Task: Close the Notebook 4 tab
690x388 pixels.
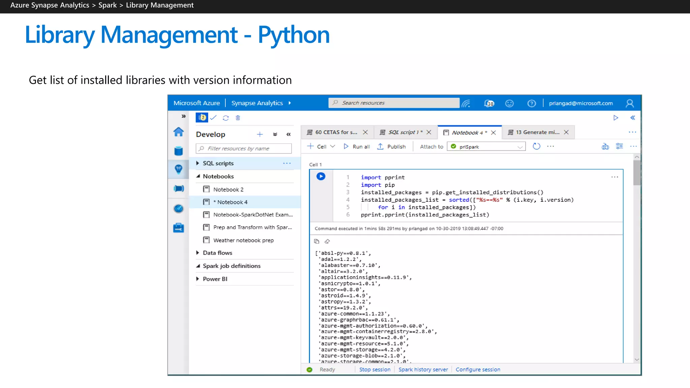Action: pos(493,132)
